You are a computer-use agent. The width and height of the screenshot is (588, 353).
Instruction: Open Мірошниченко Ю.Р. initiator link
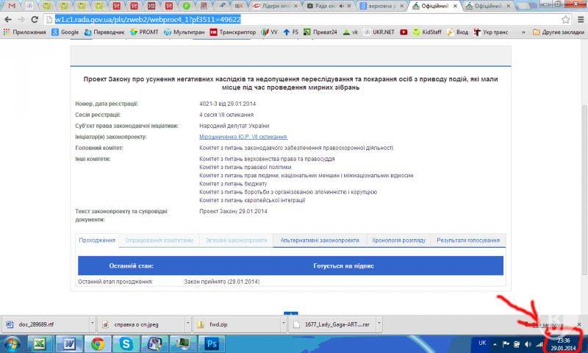tap(243, 137)
